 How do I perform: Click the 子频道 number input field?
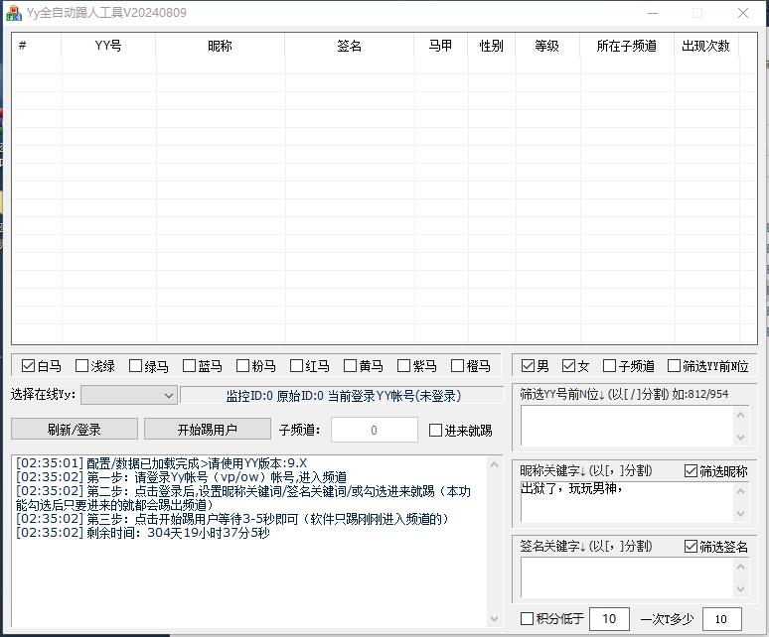[375, 430]
